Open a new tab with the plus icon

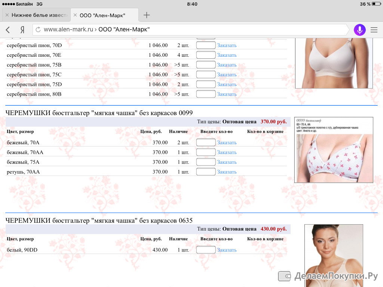(x=147, y=15)
